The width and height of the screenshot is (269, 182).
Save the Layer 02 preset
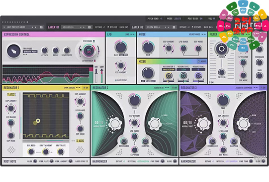[x=174, y=27]
